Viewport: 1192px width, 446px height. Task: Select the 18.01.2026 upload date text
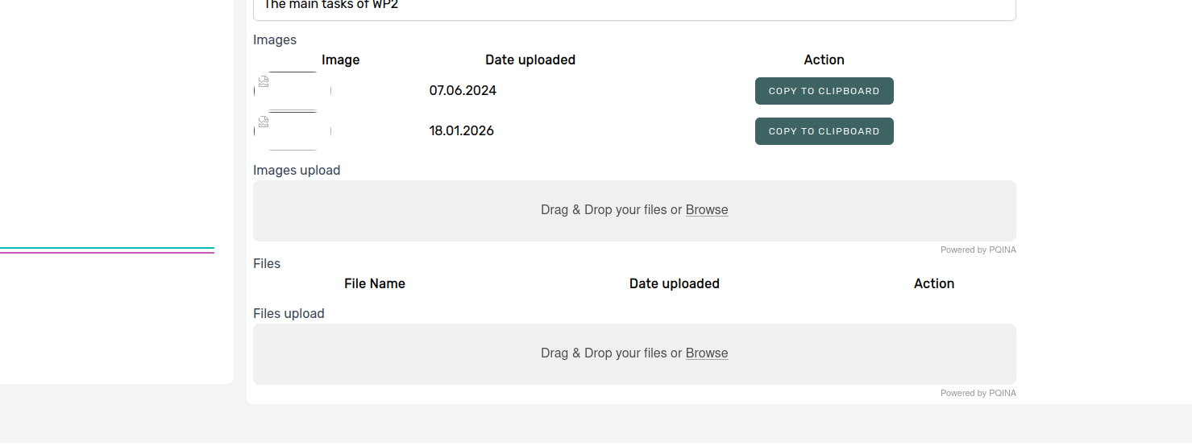461,131
